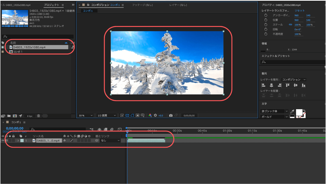326x184 pixels.
Task: Toggle mask and shape path visibility
Action: [132, 115]
